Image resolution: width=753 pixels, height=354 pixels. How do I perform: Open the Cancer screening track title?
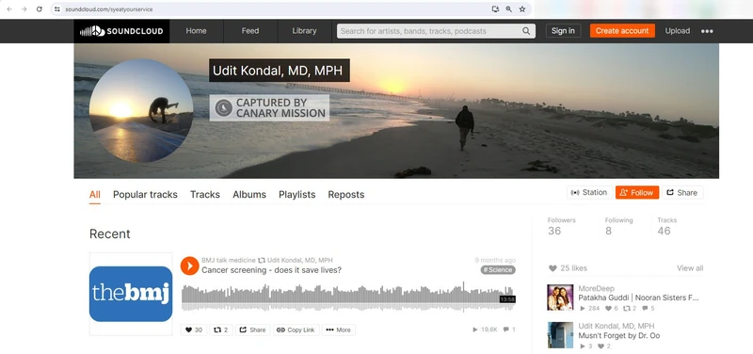(271, 270)
